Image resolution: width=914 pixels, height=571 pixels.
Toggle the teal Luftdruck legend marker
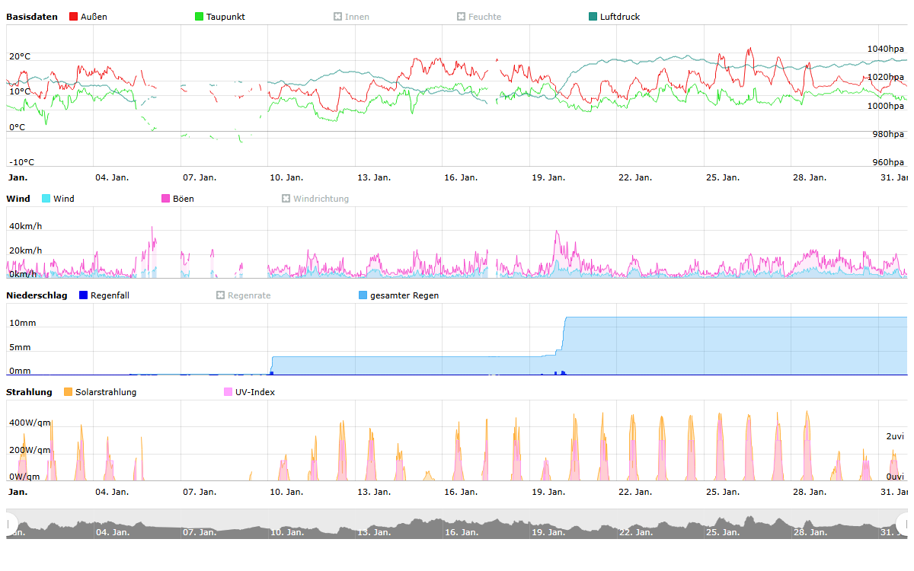click(593, 17)
